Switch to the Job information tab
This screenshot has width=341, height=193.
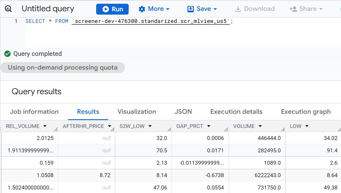point(34,112)
